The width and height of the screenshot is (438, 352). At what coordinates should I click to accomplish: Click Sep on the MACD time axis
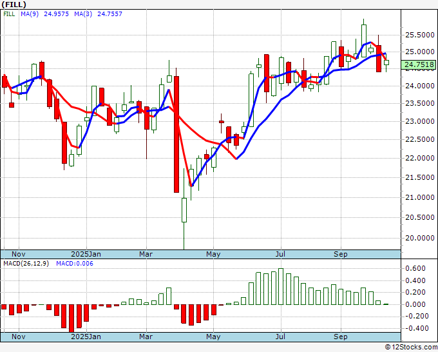click(x=341, y=337)
